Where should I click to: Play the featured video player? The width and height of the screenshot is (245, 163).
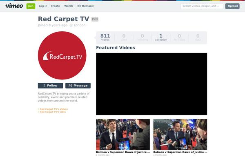pyautogui.click(x=151, y=84)
